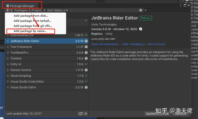Image resolution: width=198 pixels, height=119 pixels.
Task: Click the com.unity.ide.rider package name
Action: coord(103,39)
